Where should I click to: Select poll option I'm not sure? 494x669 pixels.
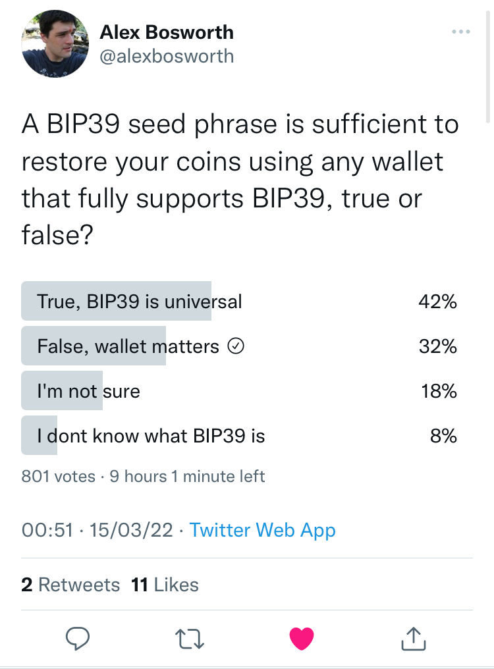239,391
